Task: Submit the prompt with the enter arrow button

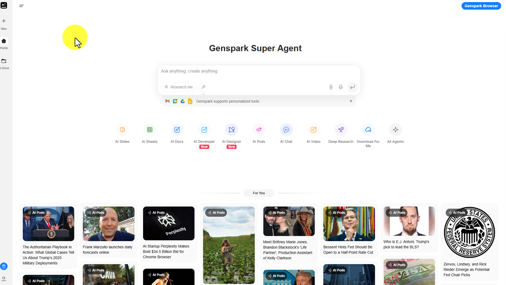Action: [x=352, y=87]
